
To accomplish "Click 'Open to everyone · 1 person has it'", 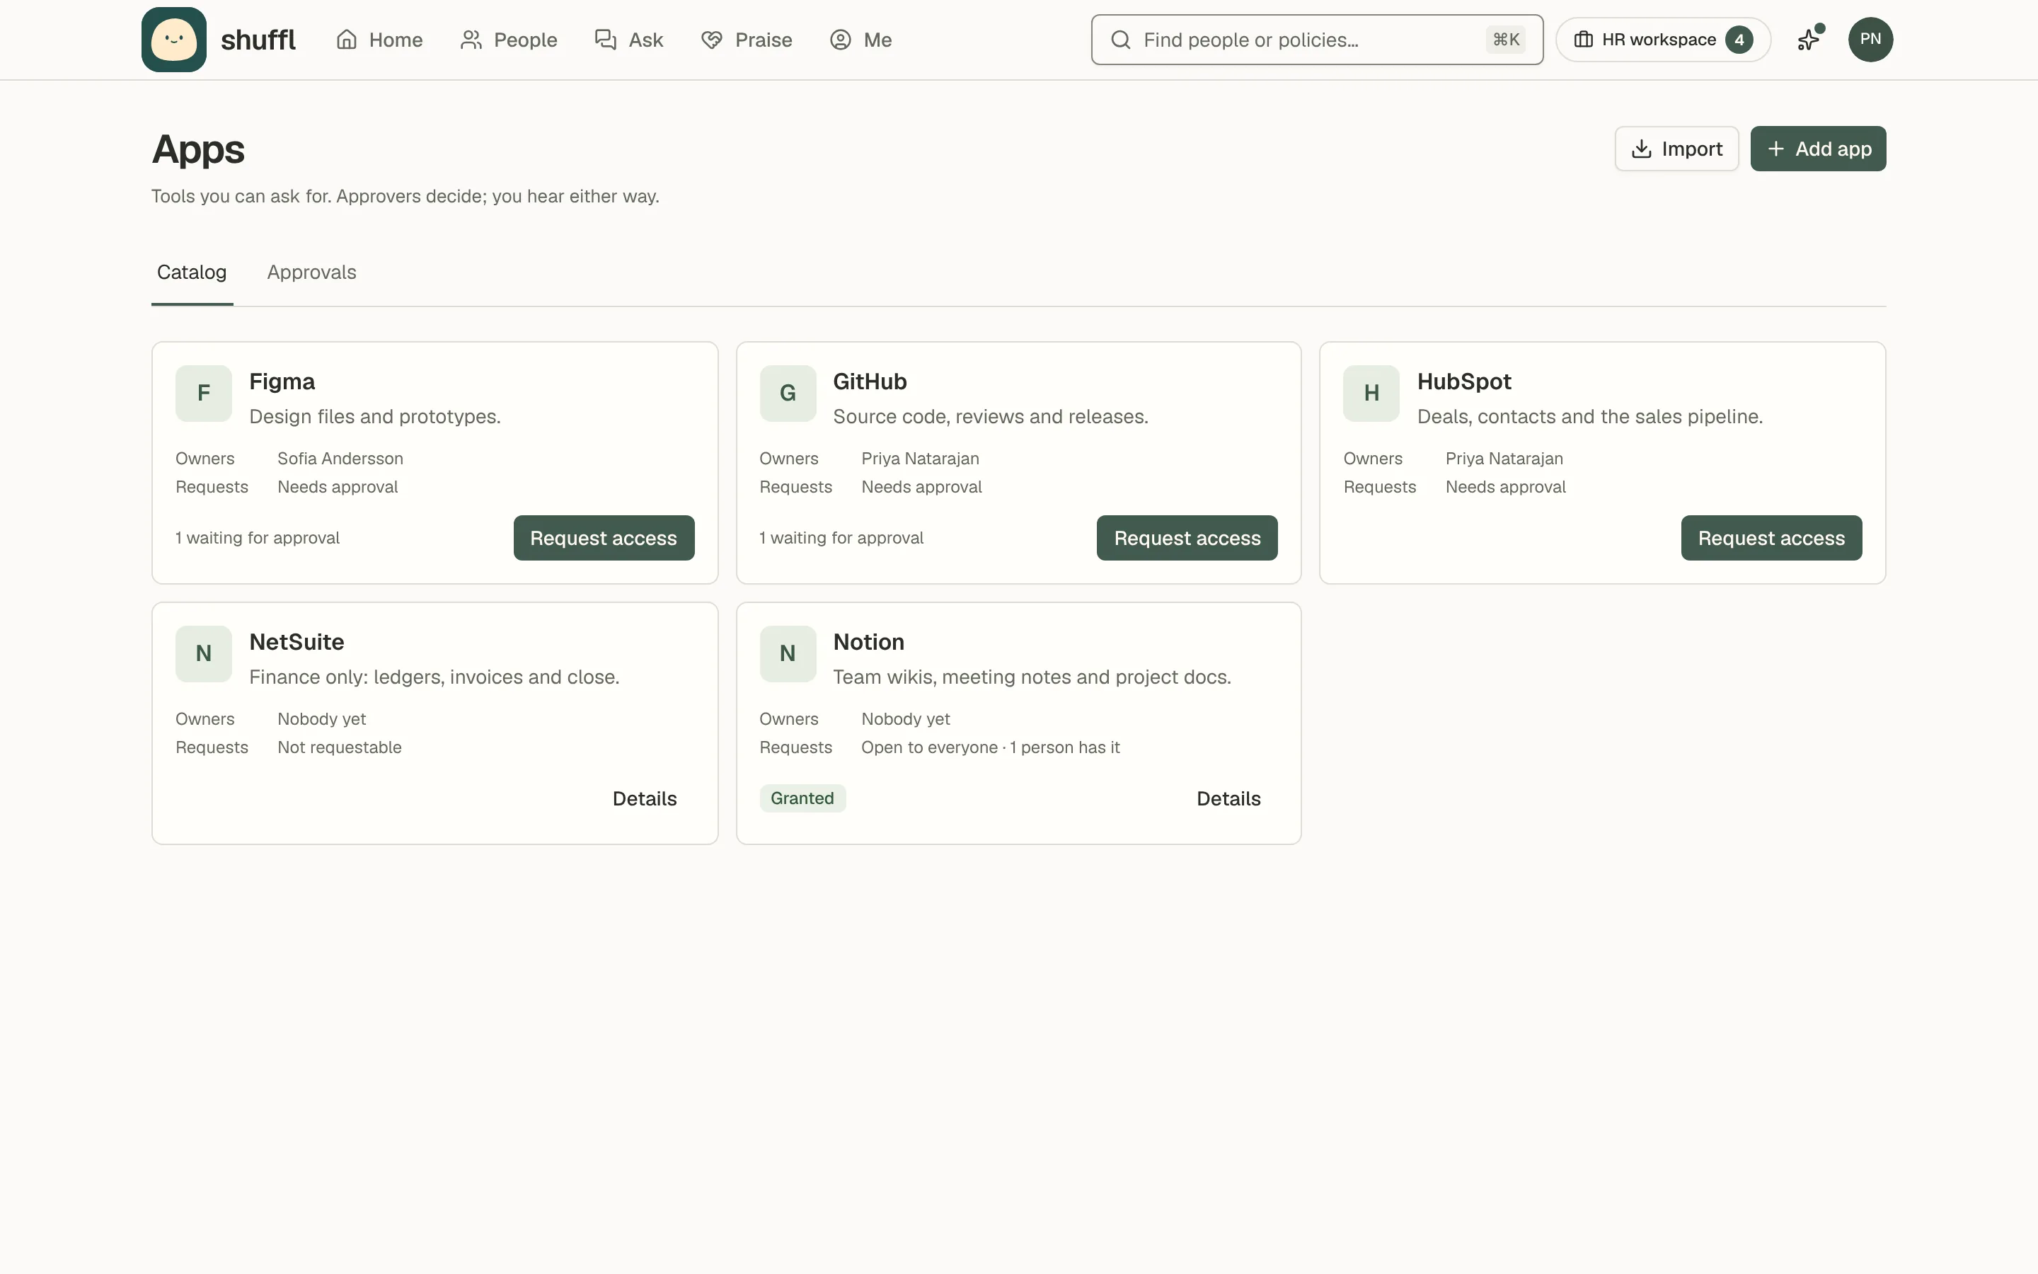I will (991, 747).
